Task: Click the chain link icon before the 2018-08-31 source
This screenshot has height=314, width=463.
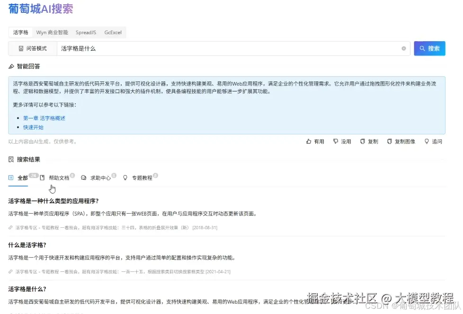Action: [10, 228]
